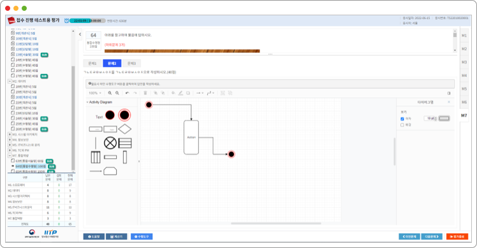Screen dimensions: 477x248
Task: Click the grid color swatch
Action: [x=444, y=119]
